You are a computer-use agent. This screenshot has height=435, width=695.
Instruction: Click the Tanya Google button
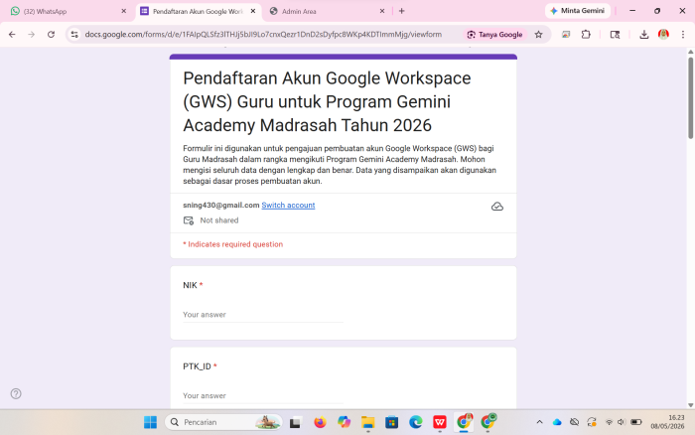click(x=495, y=34)
